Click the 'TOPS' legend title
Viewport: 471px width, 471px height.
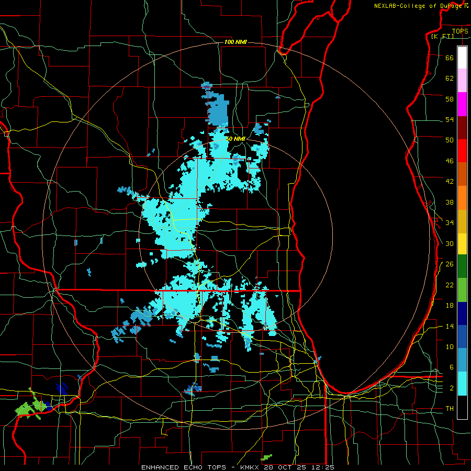460,31
